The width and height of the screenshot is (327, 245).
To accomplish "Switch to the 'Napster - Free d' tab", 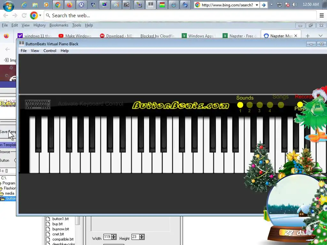I will tap(240, 36).
